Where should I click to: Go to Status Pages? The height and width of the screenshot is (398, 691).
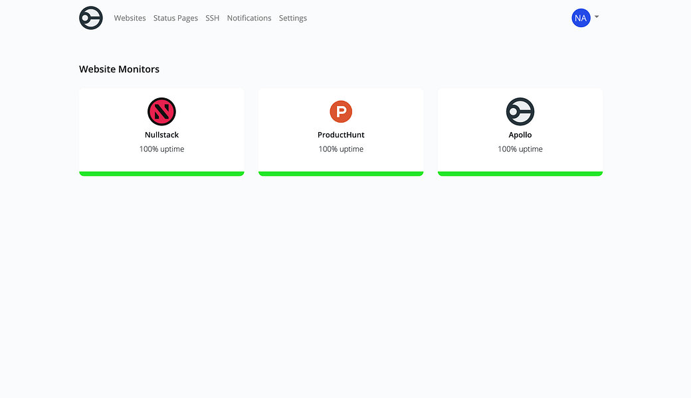click(x=175, y=18)
